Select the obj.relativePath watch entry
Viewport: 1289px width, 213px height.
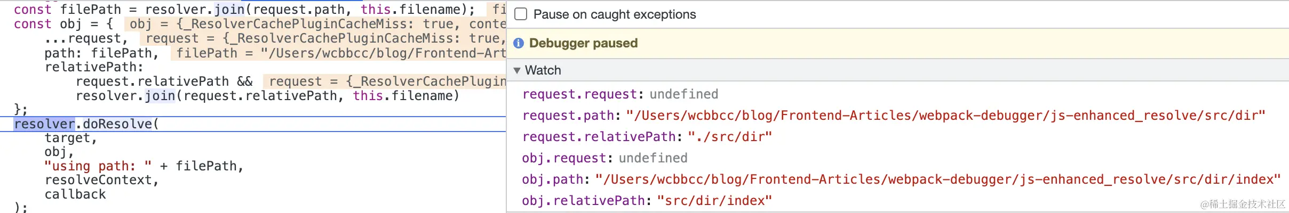click(x=647, y=201)
